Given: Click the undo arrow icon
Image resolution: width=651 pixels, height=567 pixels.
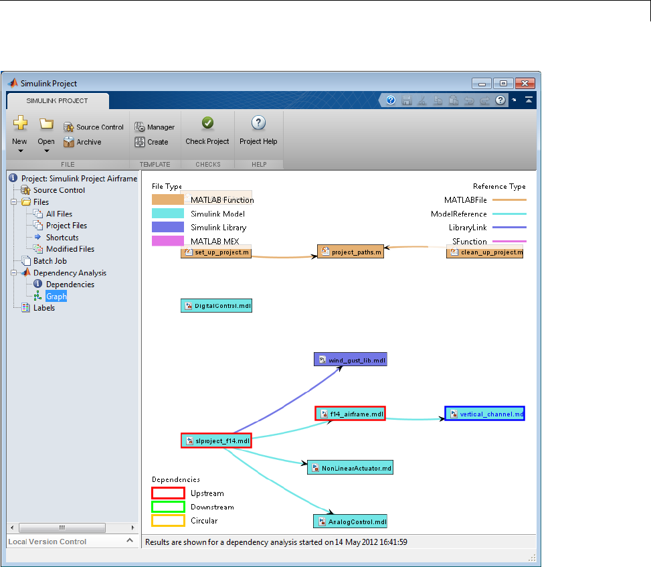Looking at the screenshot, I should (469, 100).
